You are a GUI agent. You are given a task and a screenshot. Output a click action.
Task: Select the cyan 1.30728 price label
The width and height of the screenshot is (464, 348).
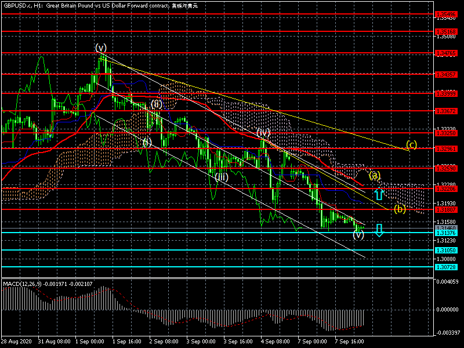click(446, 267)
